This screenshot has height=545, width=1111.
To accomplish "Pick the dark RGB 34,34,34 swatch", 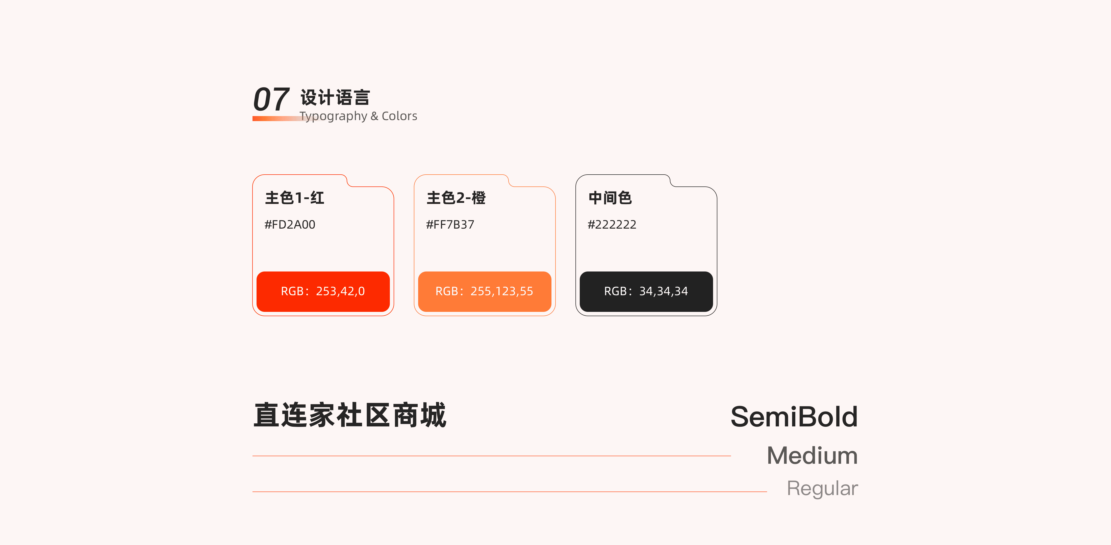I will click(646, 291).
